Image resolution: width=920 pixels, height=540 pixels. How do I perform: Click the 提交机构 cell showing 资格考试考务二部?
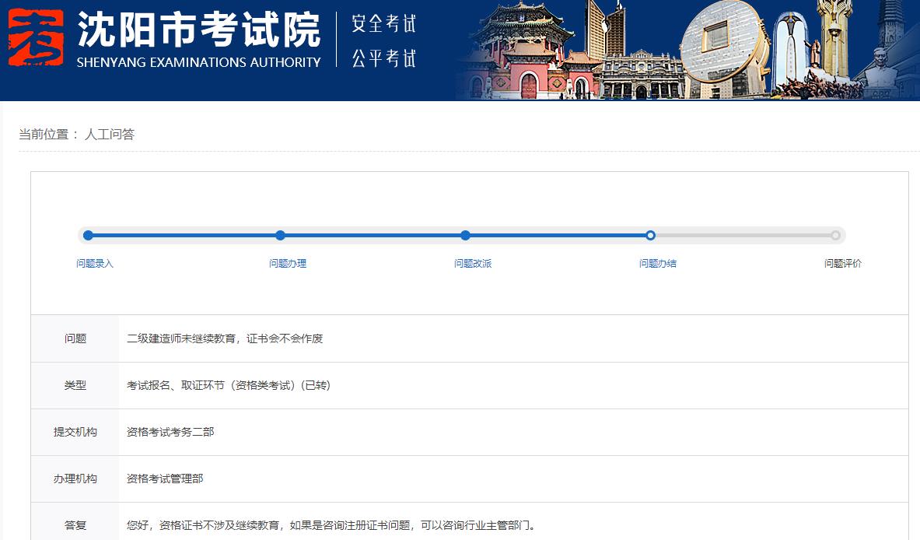point(172,432)
